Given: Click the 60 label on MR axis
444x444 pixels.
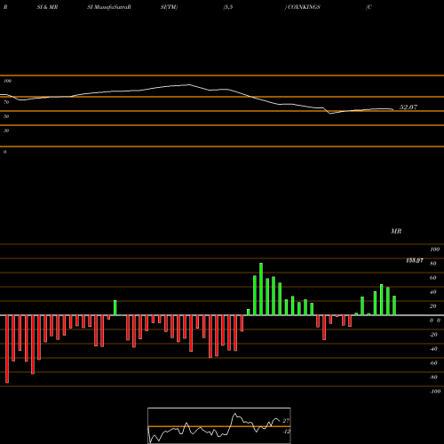Looking at the screenshot, I should pyautogui.click(x=433, y=278).
